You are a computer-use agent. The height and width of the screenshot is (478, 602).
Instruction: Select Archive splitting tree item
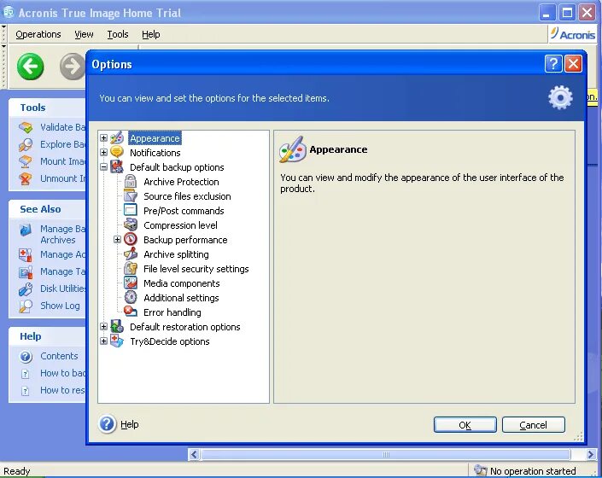(176, 254)
